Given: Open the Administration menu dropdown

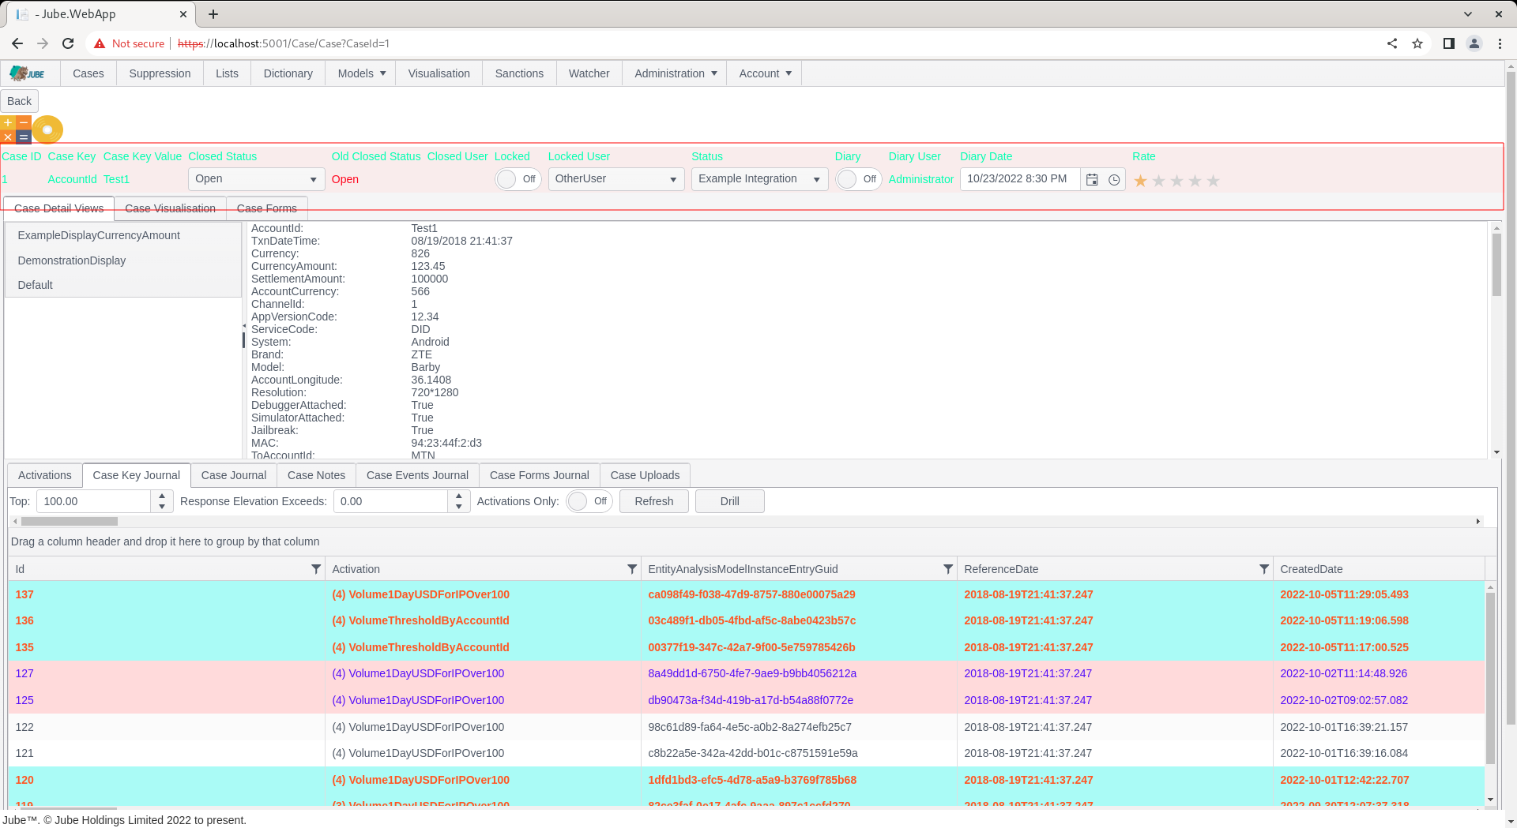Looking at the screenshot, I should click(676, 73).
